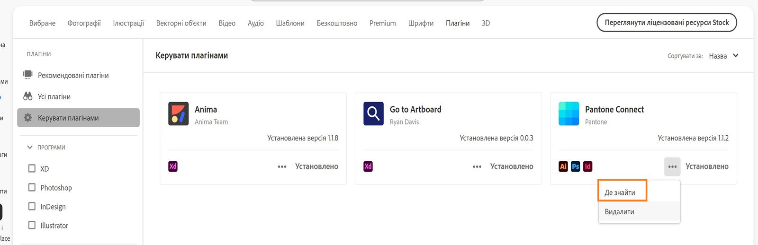Screen dimensions: 758x245
Task: Open more options for Anima plugin
Action: click(x=282, y=166)
